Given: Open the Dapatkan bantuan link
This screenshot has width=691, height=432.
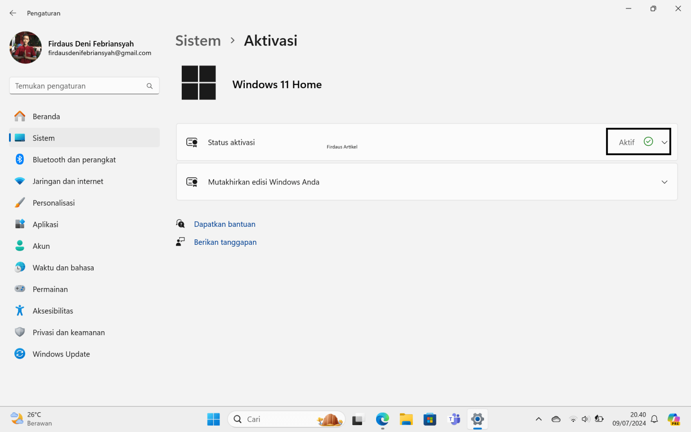Looking at the screenshot, I should 224,224.
